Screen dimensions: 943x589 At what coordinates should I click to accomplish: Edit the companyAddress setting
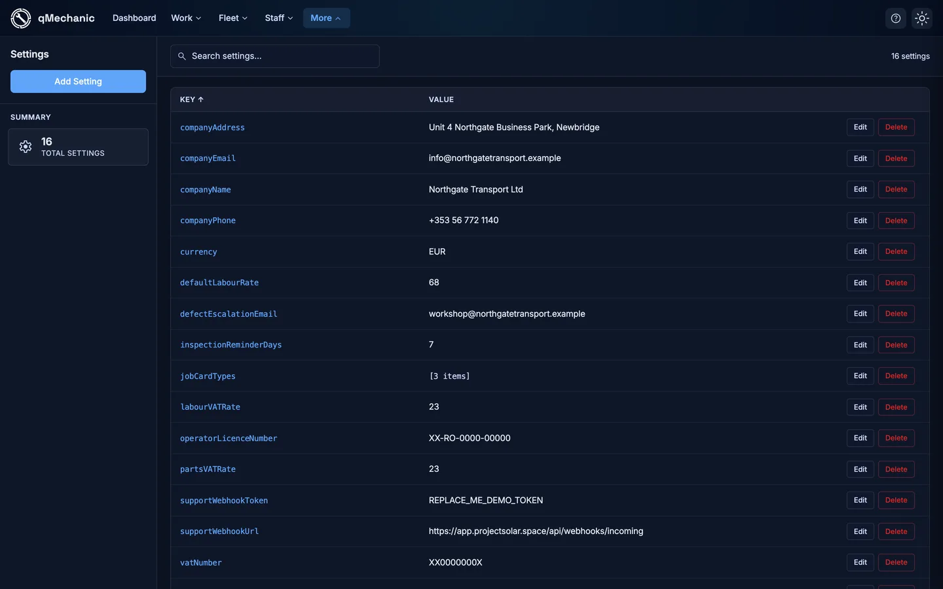860,128
